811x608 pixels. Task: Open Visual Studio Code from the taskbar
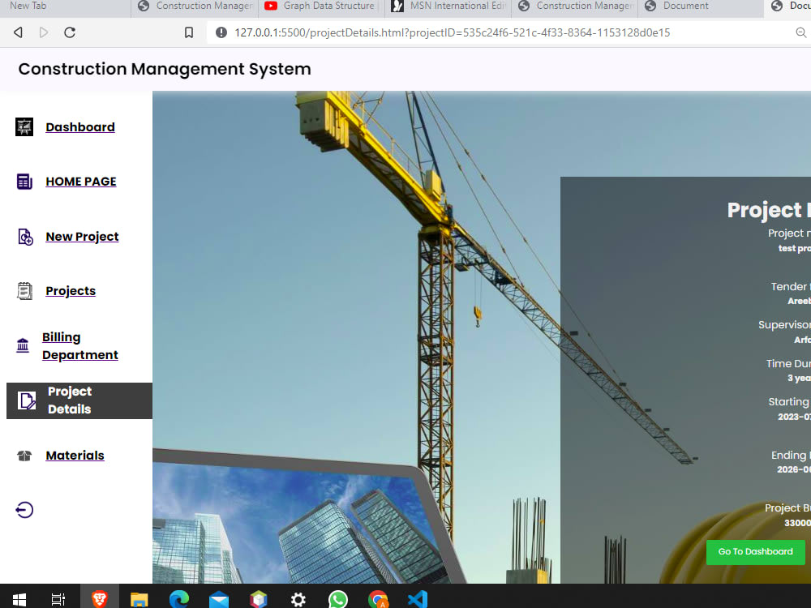(x=417, y=598)
